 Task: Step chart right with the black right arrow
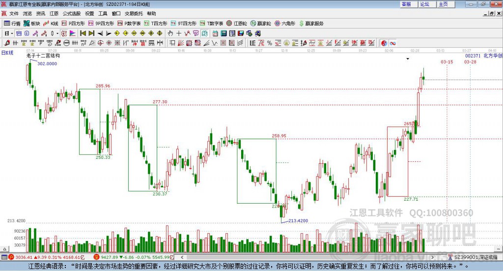[x=109, y=33]
